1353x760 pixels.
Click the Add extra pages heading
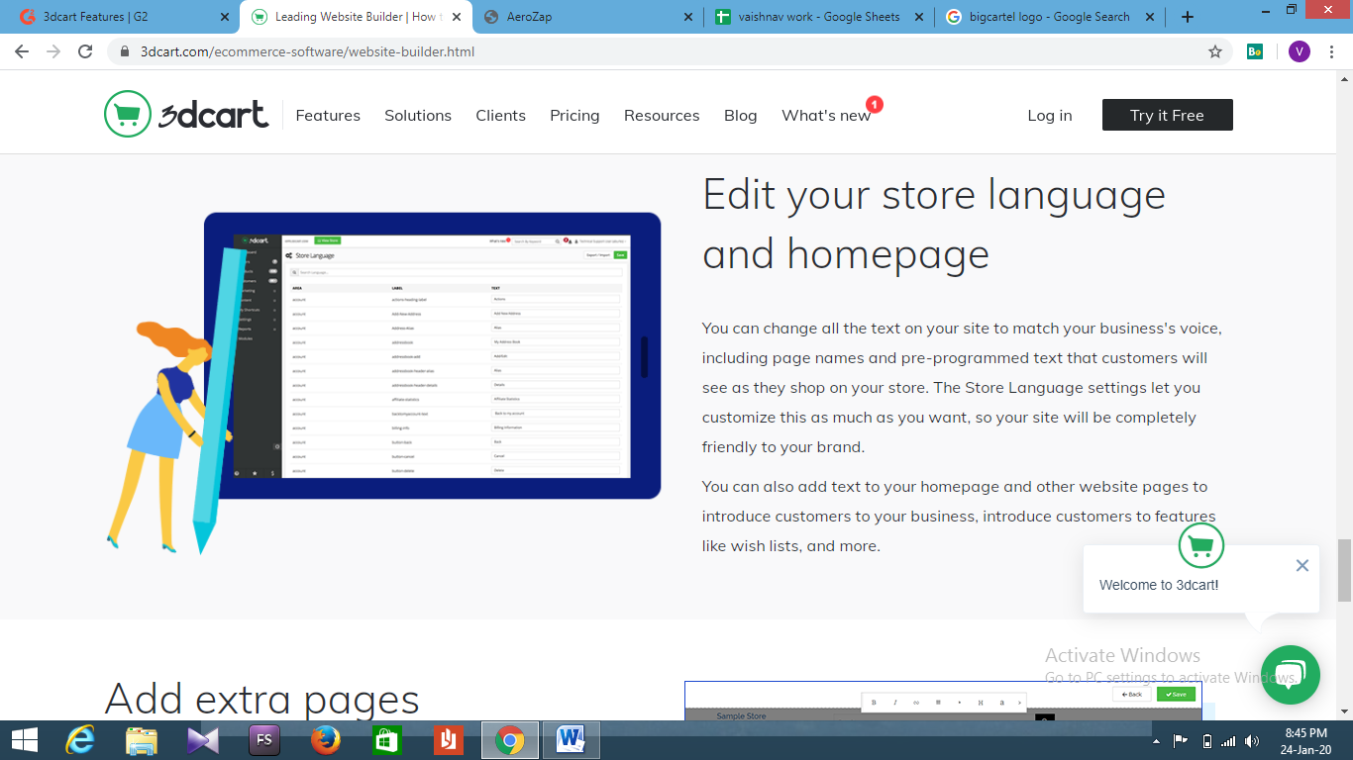coord(262,699)
